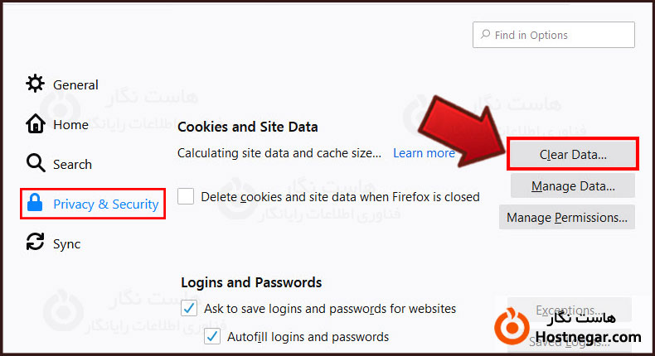The image size is (655, 356).
Task: Open the Sync settings category
Action: coord(66,243)
